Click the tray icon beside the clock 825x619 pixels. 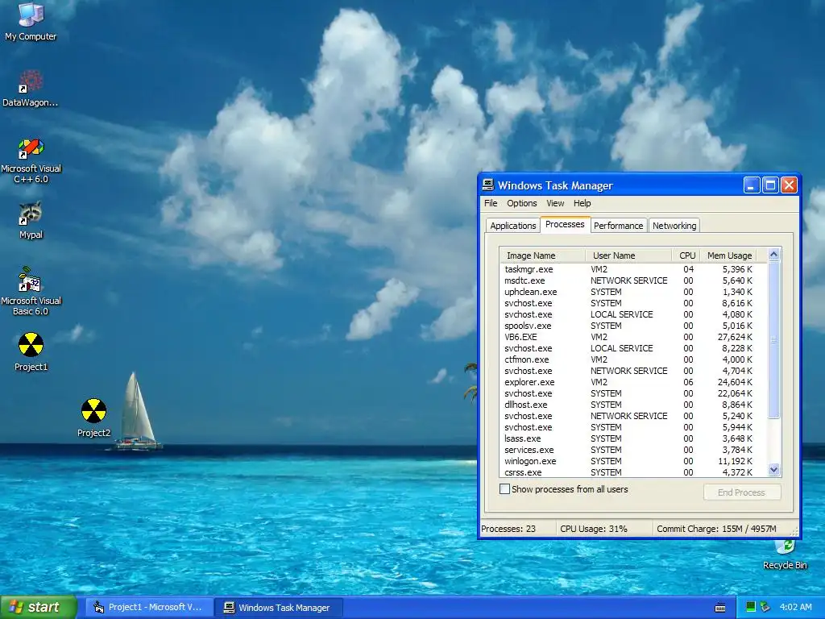pos(765,608)
